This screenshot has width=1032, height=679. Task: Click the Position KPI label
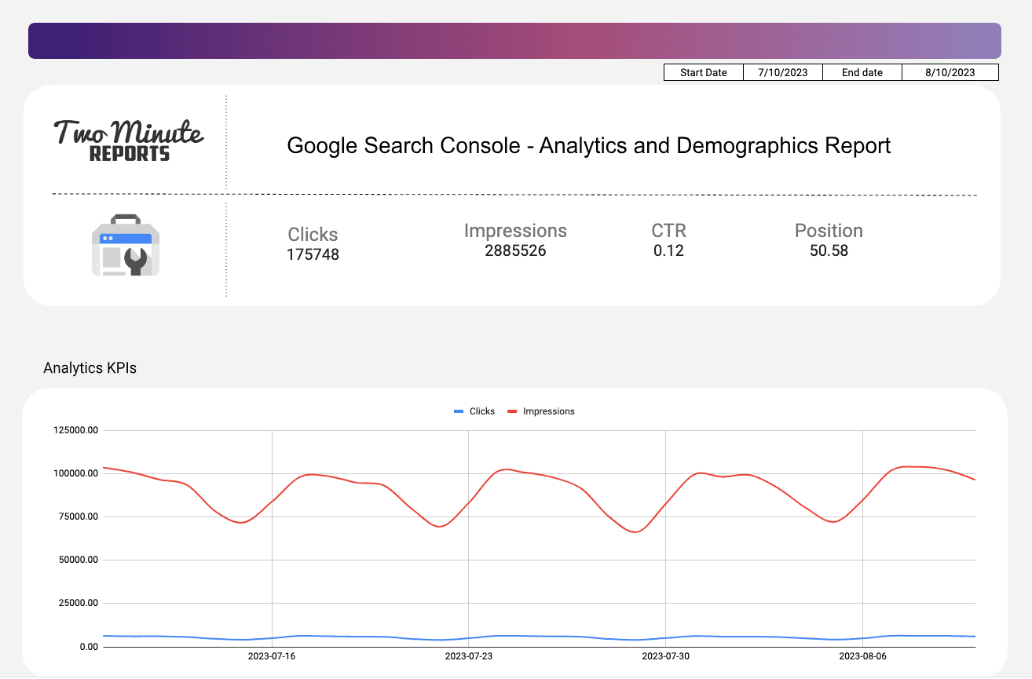829,231
